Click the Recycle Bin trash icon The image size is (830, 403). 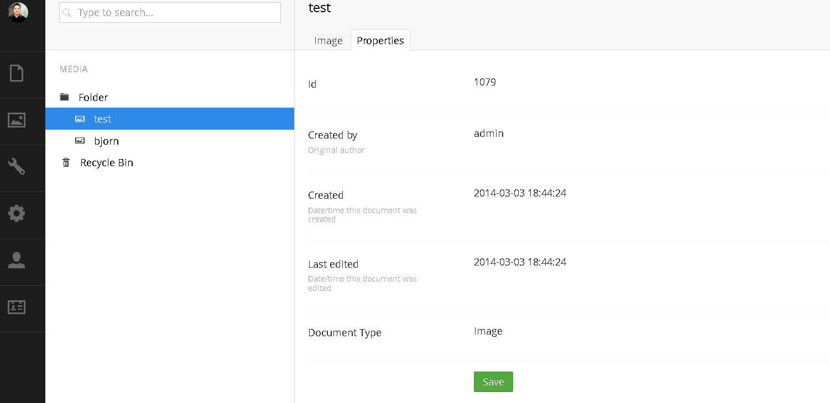coord(66,163)
